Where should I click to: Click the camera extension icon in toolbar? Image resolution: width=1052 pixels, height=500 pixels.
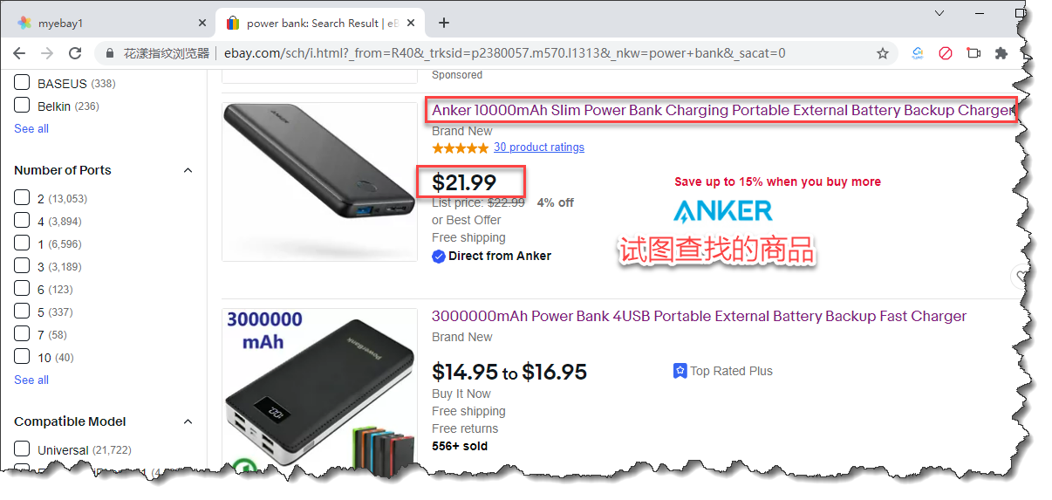[x=973, y=53]
